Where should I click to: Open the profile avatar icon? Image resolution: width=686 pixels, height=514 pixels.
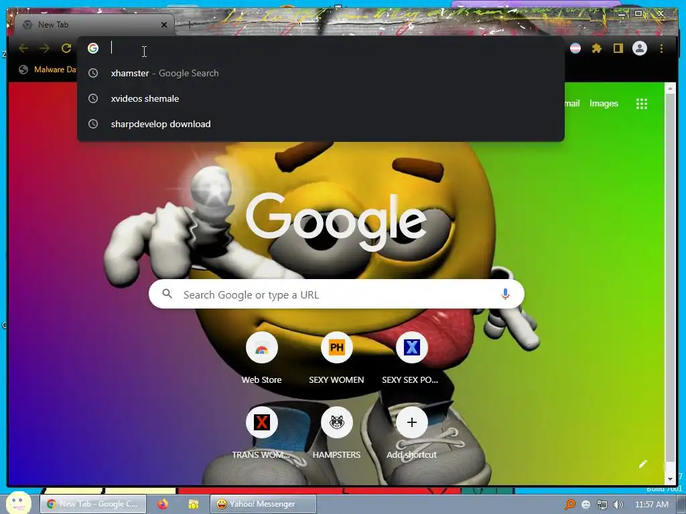click(x=640, y=48)
